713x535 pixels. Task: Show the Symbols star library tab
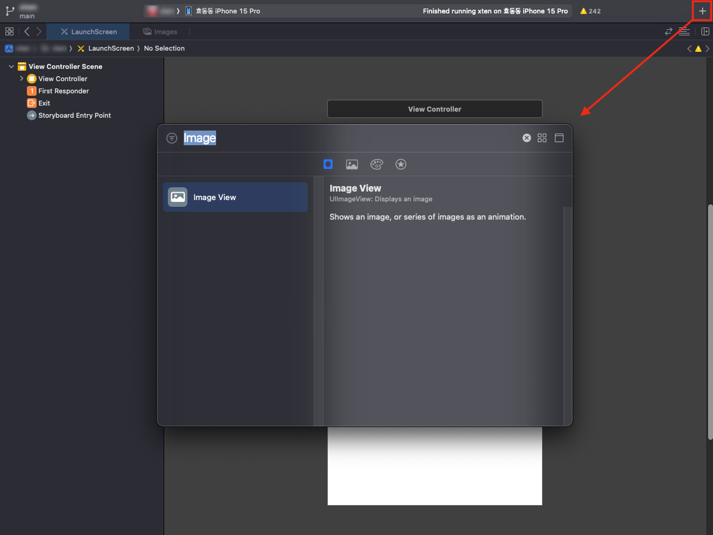point(400,164)
